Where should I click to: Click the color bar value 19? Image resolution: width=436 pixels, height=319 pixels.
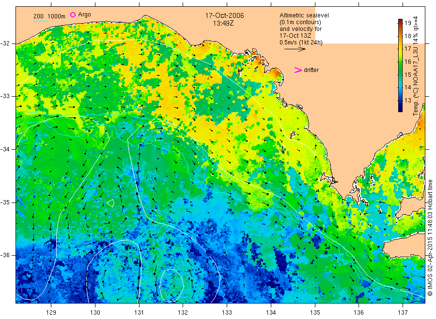coord(407,23)
